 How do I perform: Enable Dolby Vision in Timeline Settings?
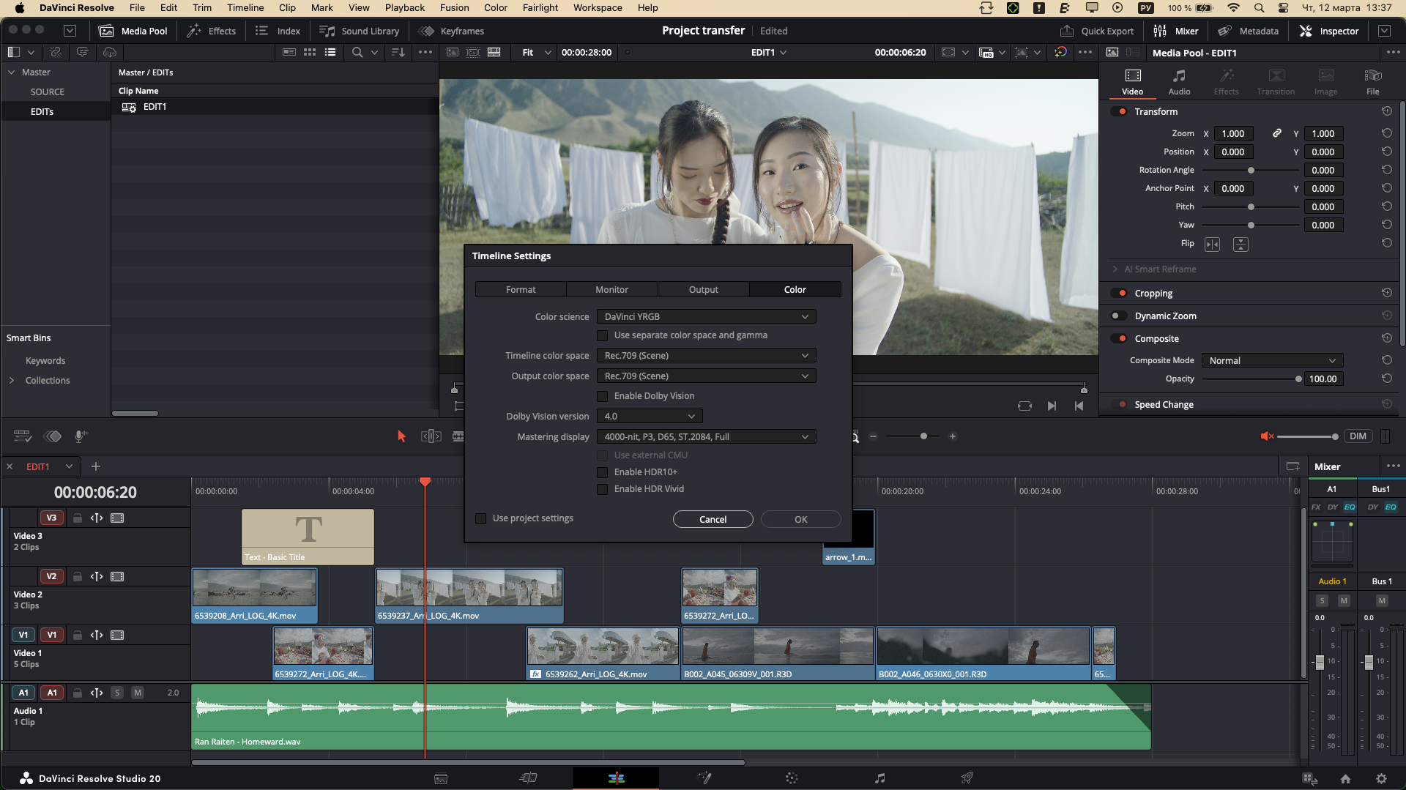point(603,396)
